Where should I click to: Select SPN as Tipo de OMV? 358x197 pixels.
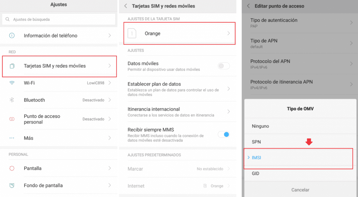[300, 142]
